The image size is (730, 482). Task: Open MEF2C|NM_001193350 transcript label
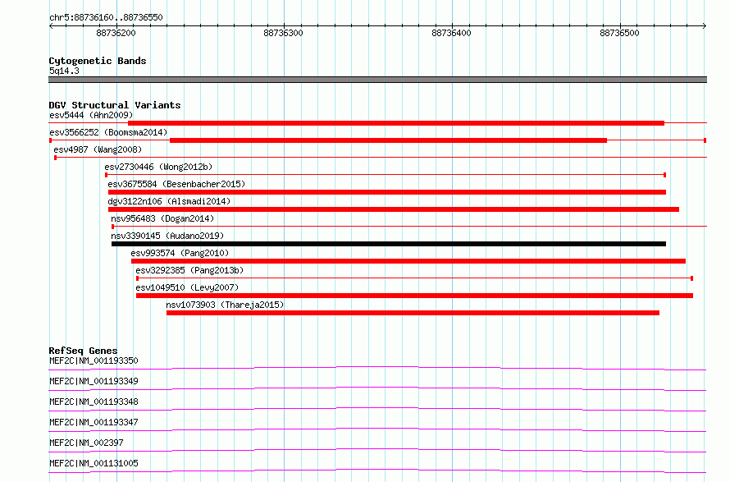(94, 360)
